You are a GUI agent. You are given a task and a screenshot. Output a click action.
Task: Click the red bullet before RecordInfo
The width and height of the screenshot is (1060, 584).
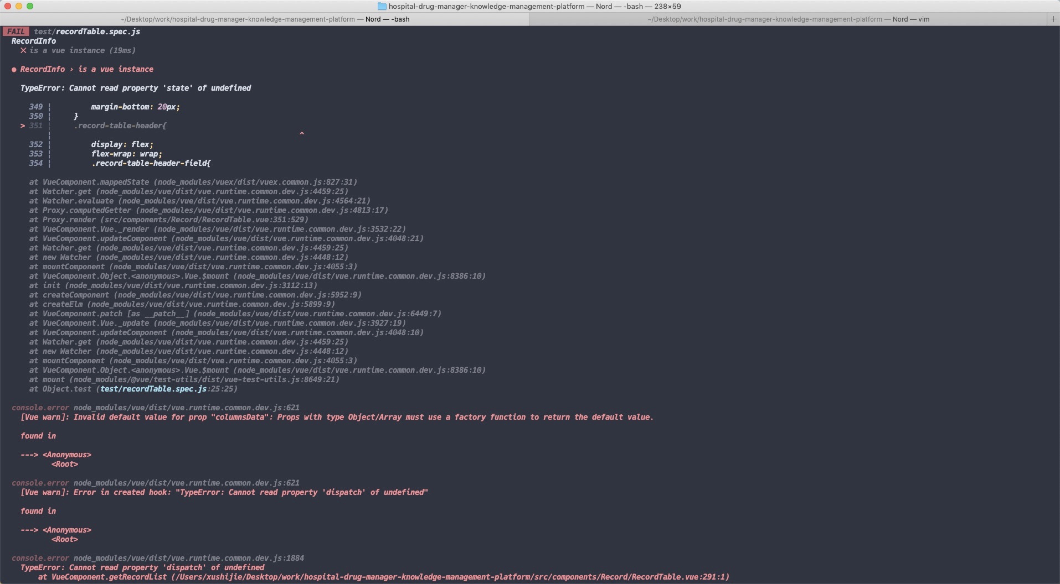click(x=14, y=69)
